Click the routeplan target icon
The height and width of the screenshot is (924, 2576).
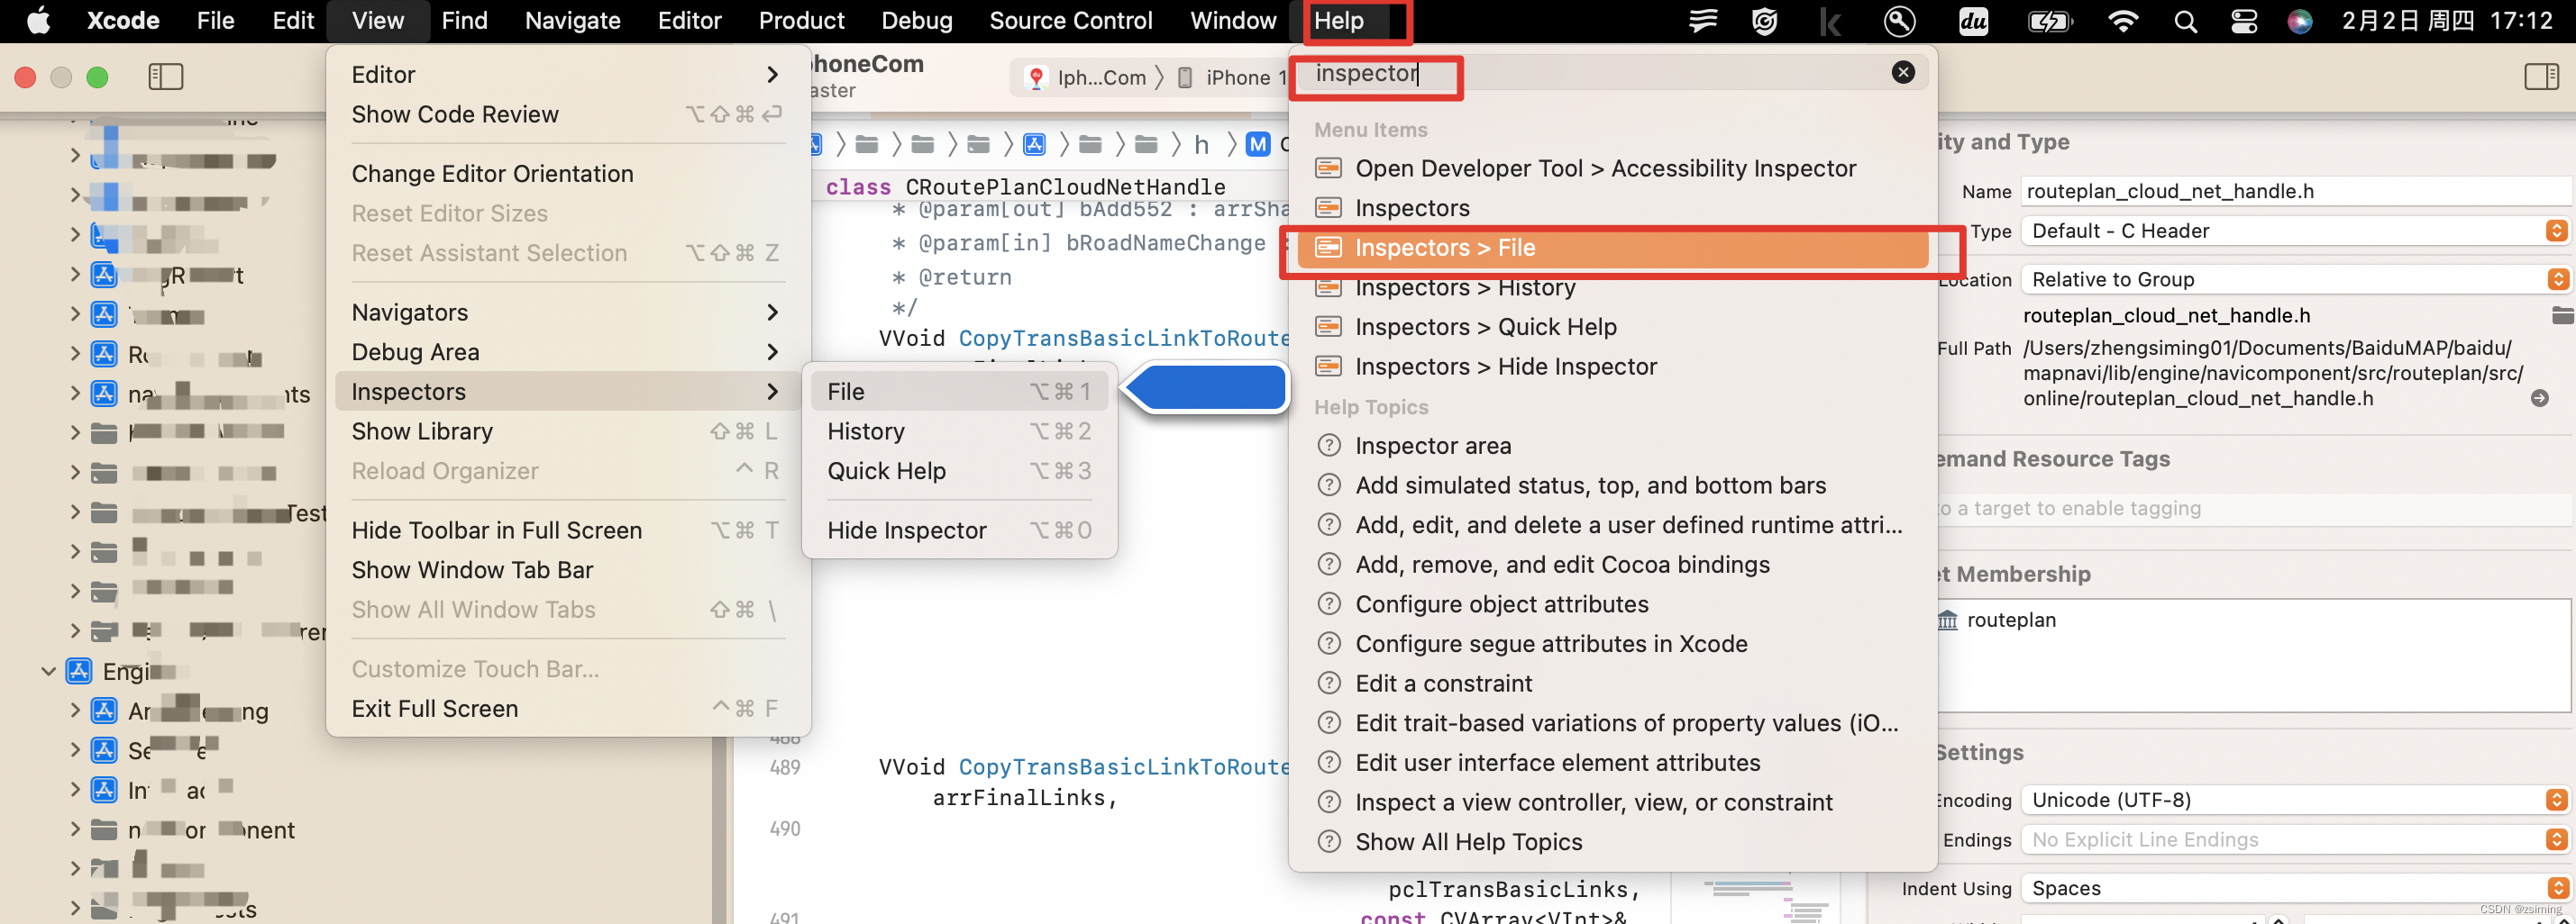(1948, 620)
